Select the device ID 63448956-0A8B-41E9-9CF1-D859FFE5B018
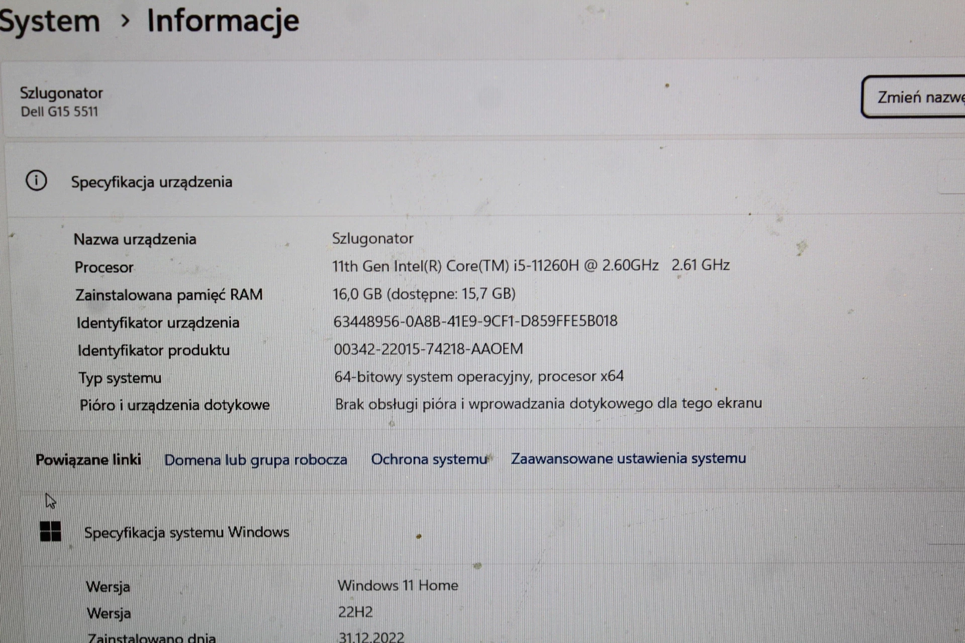Screen dimensions: 965x643 click(x=475, y=321)
